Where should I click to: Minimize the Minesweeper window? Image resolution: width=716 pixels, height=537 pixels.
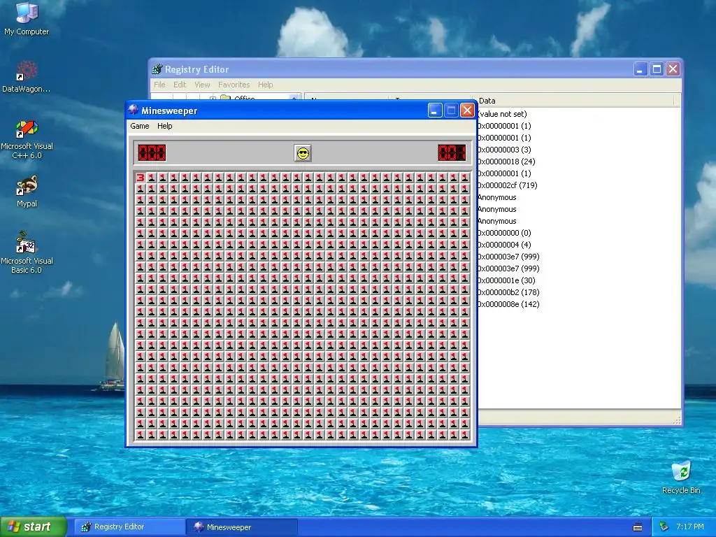click(x=435, y=110)
